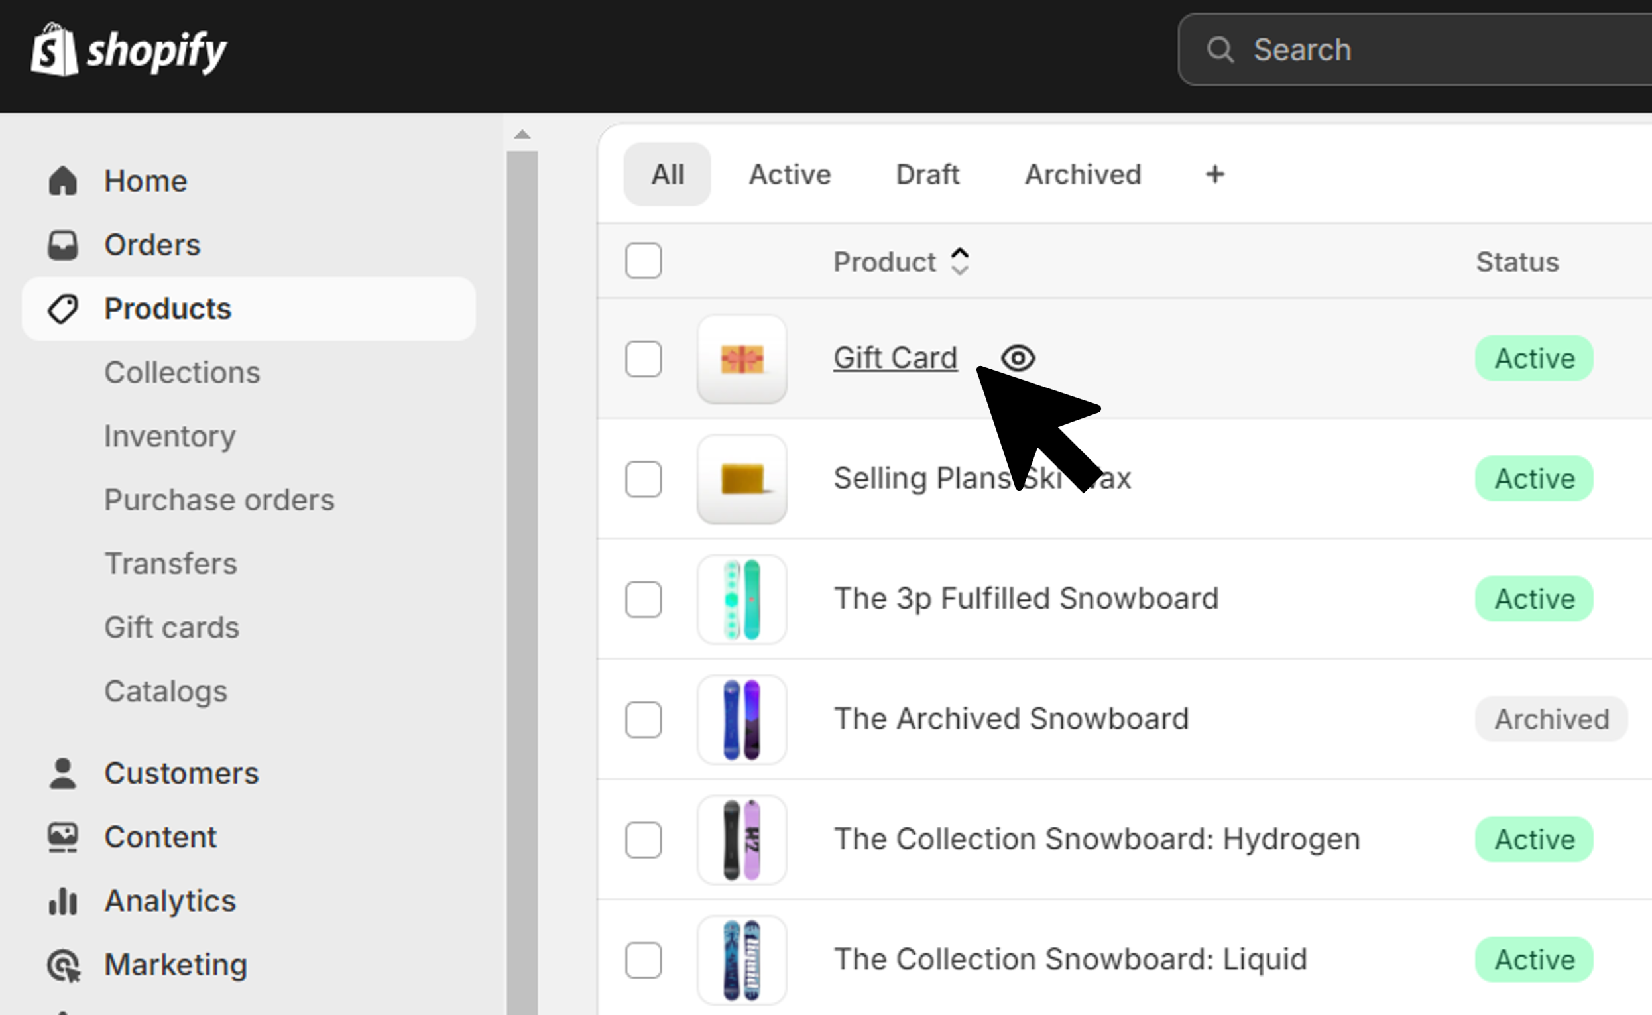Switch to the All tab

click(668, 174)
